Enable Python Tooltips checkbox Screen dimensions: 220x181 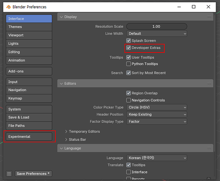coord(128,64)
